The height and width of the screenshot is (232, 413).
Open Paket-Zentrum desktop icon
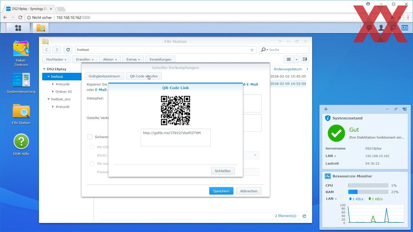[21, 54]
